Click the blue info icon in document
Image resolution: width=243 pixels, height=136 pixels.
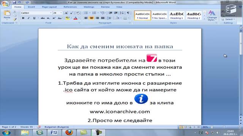tap(141, 99)
